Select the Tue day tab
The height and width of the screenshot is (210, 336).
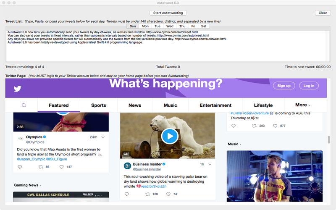tap(157, 26)
